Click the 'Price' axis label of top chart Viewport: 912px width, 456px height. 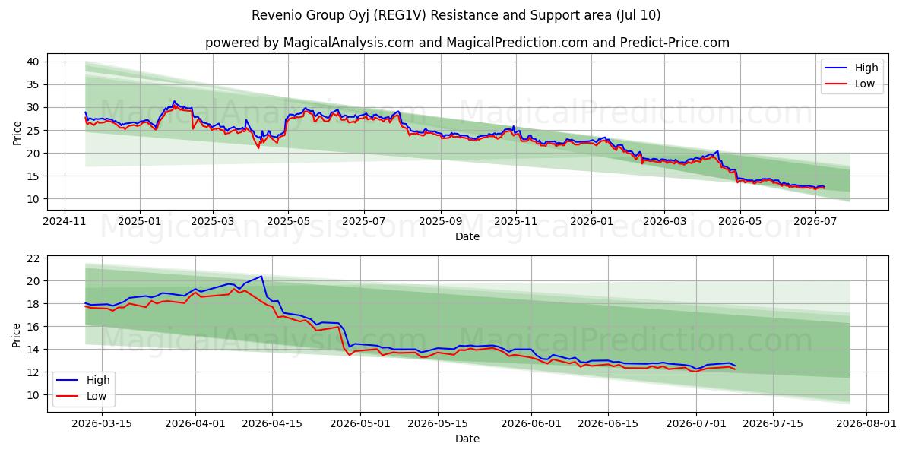(17, 131)
